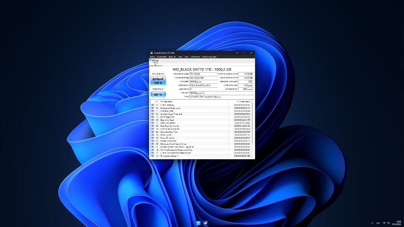Select the Power On Hours row

pyautogui.click(x=201, y=138)
